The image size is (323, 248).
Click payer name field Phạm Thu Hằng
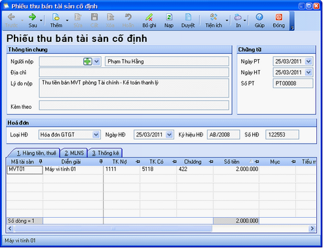[167, 62]
